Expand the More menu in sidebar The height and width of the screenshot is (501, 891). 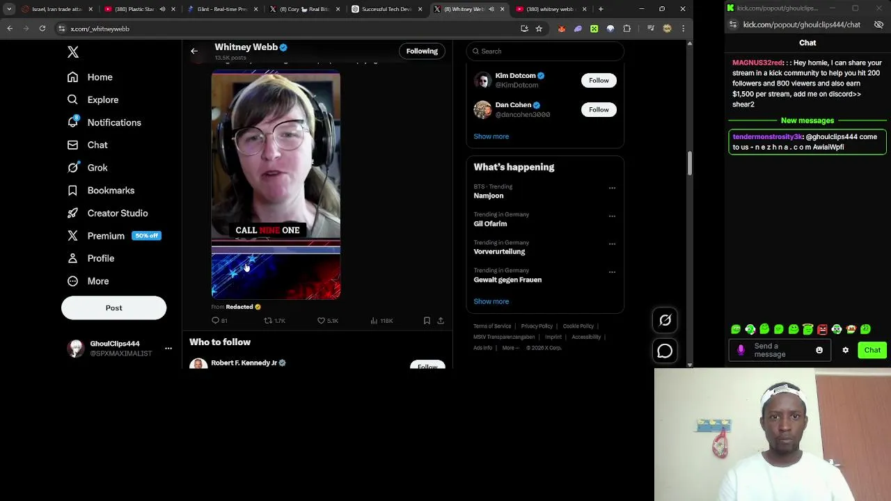pyautogui.click(x=88, y=281)
